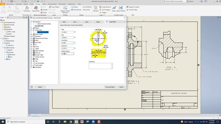Open the Model browser hamburger menu
Viewport: 221px width, 124px height.
(x=26, y=18)
